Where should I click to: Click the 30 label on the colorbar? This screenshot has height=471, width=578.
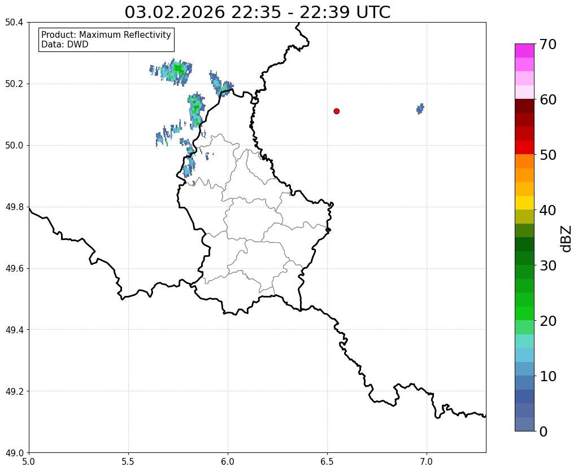(x=548, y=265)
